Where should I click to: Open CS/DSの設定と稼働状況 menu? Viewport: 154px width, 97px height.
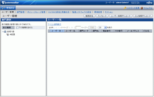(59, 12)
